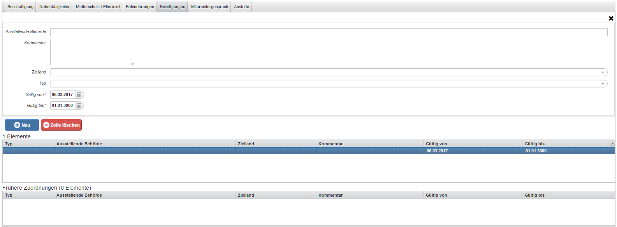Open calendar picker for Gültig von

(x=79, y=95)
